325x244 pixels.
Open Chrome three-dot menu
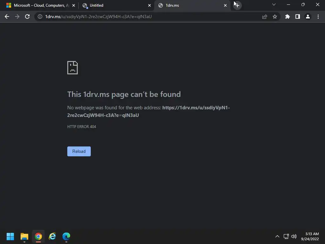pyautogui.click(x=318, y=17)
